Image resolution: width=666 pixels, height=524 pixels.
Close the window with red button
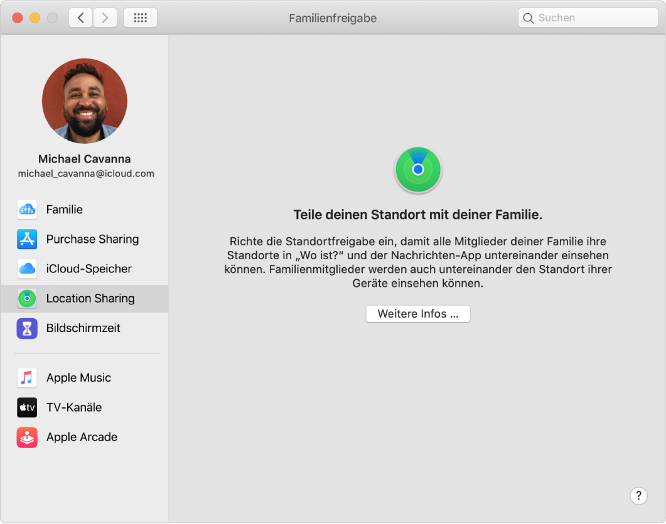pos(18,18)
